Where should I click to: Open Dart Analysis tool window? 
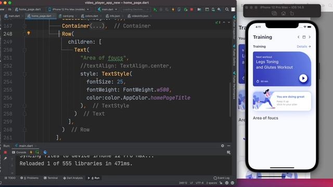click(73, 178)
